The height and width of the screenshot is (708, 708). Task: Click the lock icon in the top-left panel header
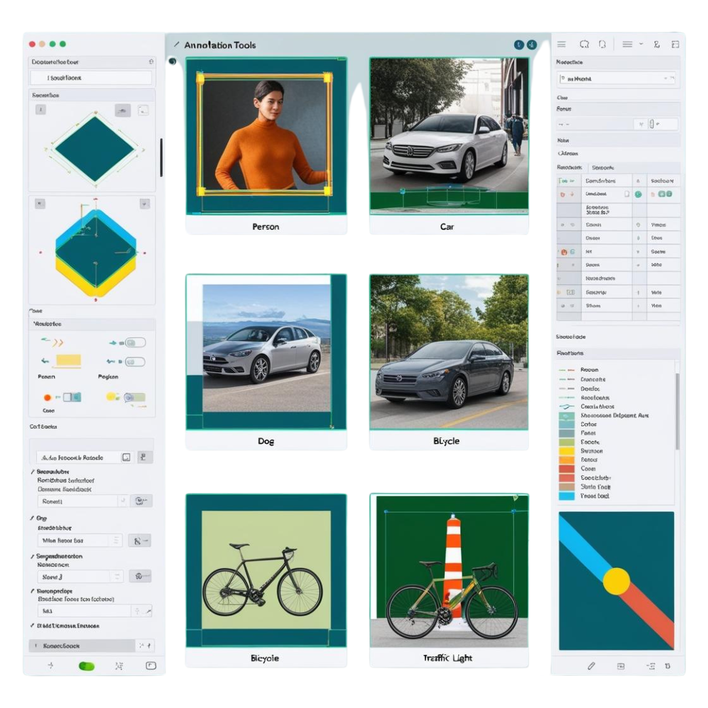tap(151, 62)
